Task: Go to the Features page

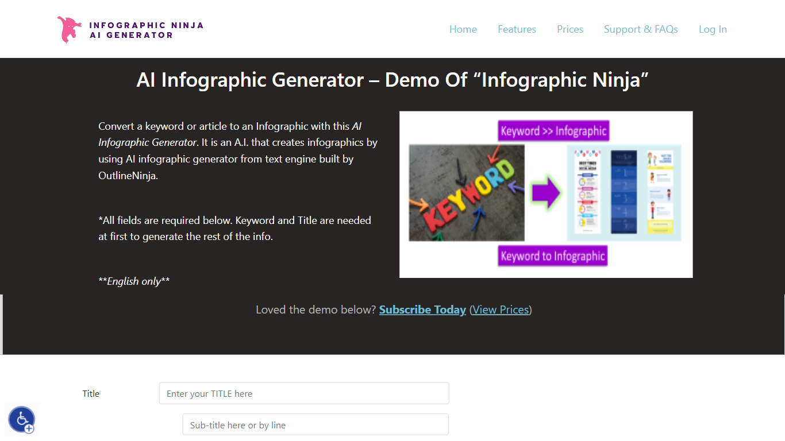Action: pyautogui.click(x=517, y=29)
